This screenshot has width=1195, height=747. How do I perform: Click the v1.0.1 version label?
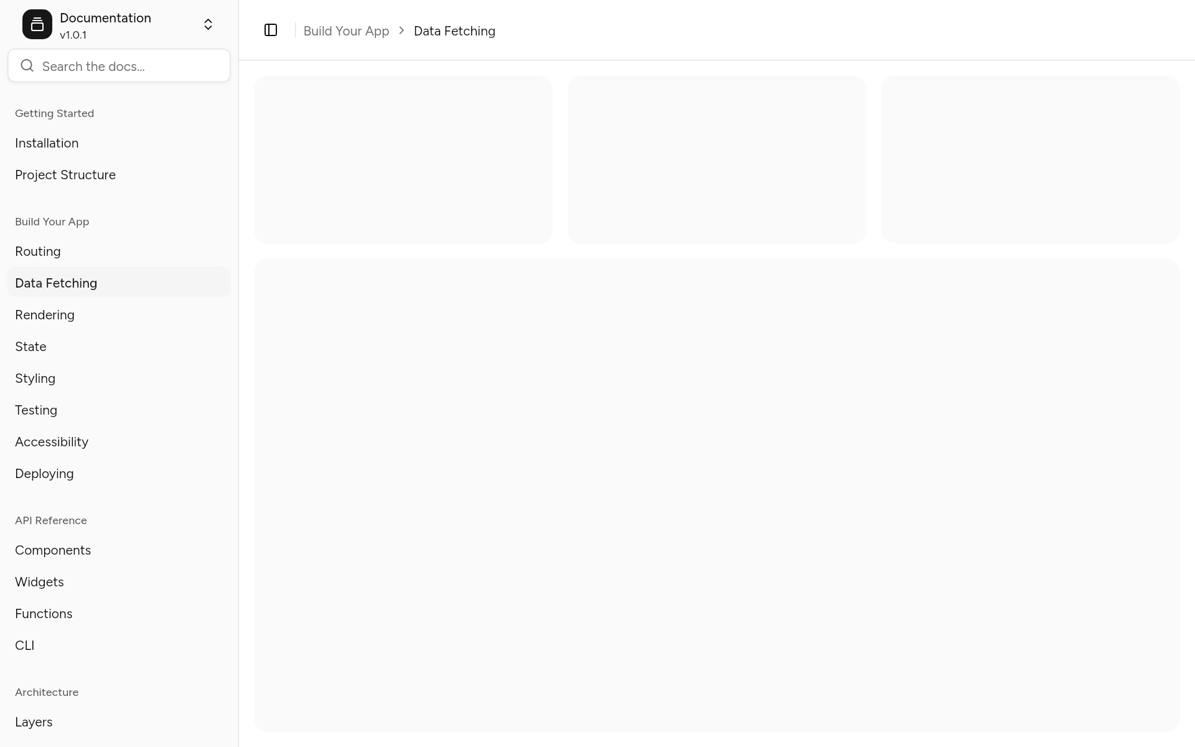(73, 35)
